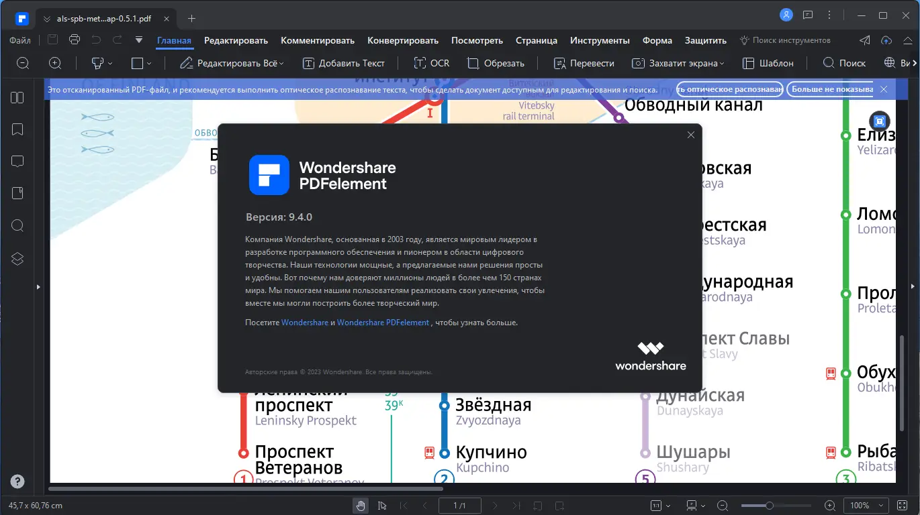Screen dimensions: 920x515
Task: Switch to the Инструменты tab
Action: [600, 40]
